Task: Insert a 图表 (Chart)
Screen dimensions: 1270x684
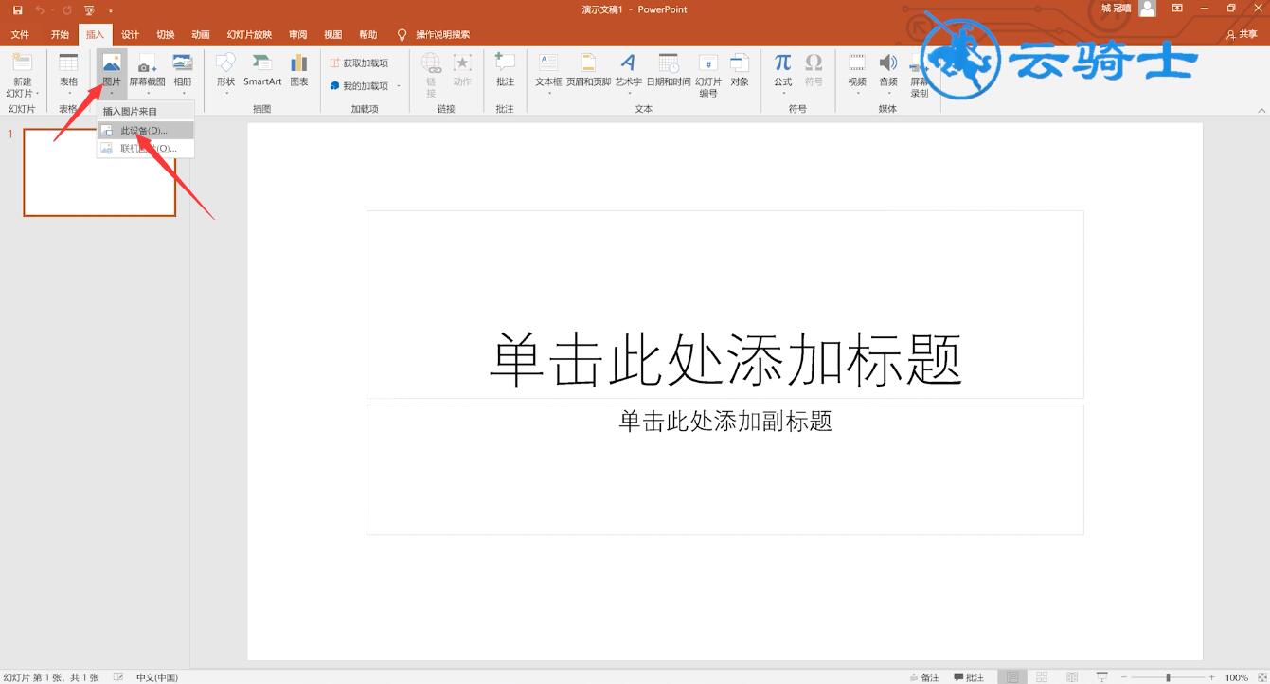Action: coord(299,70)
